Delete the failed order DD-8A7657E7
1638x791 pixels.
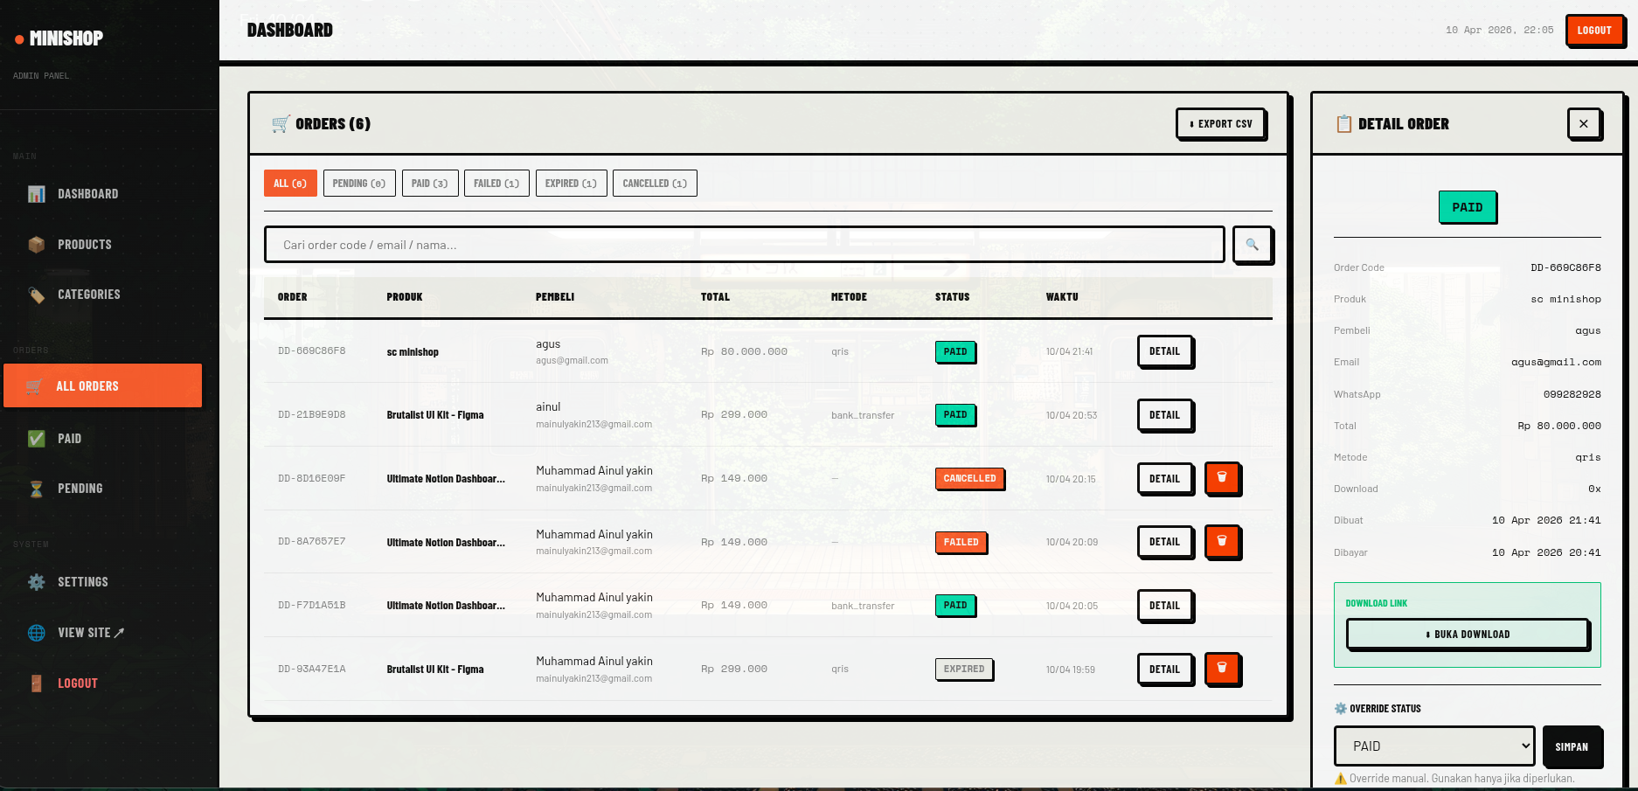[1222, 542]
